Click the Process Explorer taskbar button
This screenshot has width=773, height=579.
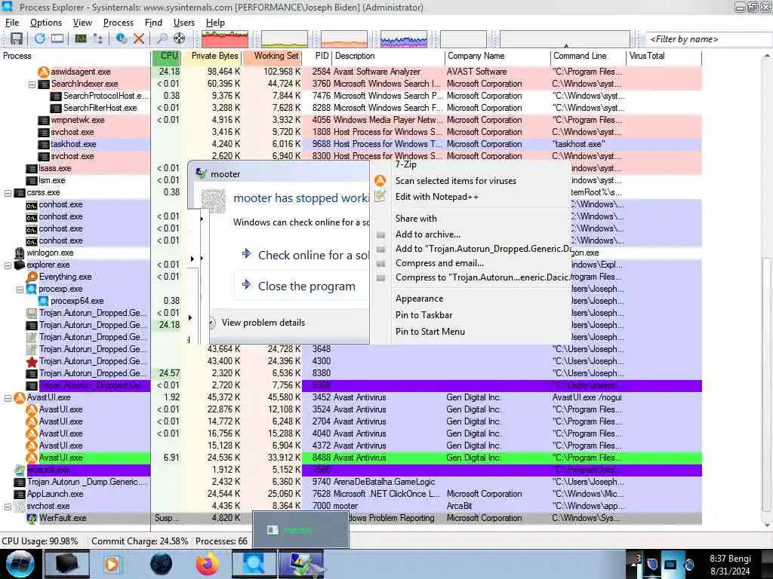[254, 564]
